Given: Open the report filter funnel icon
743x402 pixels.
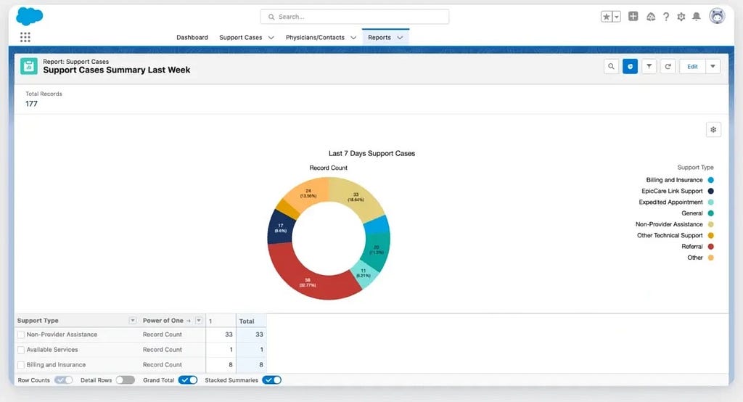Looking at the screenshot, I should coord(649,66).
